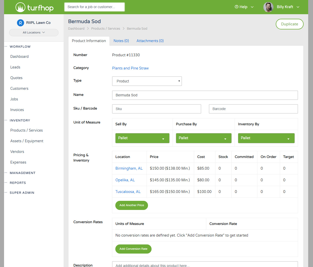Switch to the Notes (0) tab
Screen dimensions: 313x267
(x=121, y=41)
